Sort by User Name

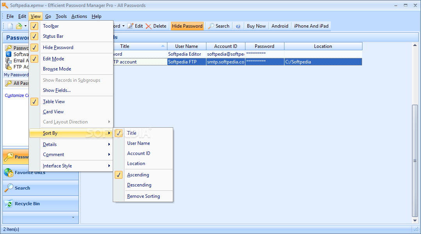pos(143,143)
